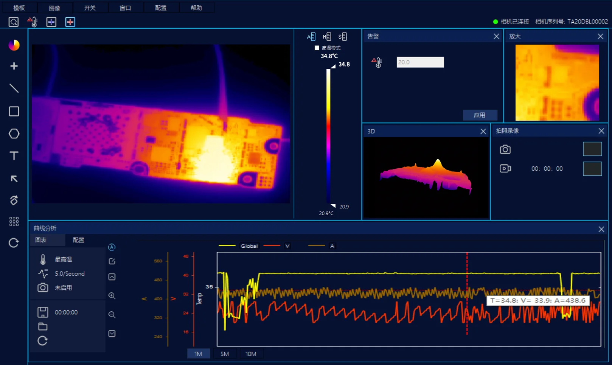
Task: Toggle the auto (A) temperature scale mode
Action: point(311,37)
